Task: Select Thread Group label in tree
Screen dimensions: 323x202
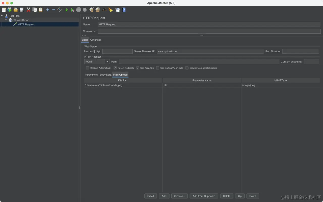Action: [21, 20]
